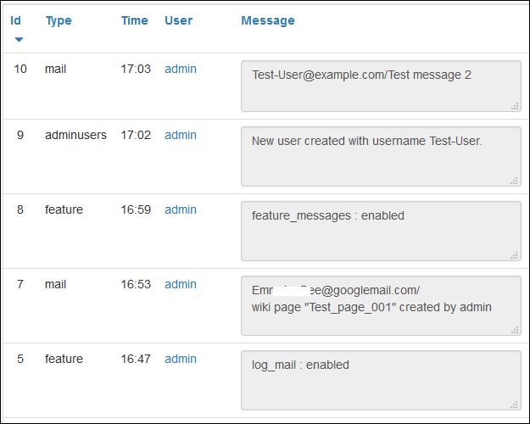This screenshot has height=424, width=530.
Task: Click resize grip on wiki page message box
Action: (x=515, y=331)
